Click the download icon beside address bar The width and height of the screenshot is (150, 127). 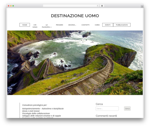pyautogui.click(x=102, y=6)
